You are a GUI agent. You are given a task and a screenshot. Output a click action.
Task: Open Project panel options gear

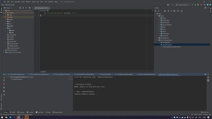coord(29,8)
